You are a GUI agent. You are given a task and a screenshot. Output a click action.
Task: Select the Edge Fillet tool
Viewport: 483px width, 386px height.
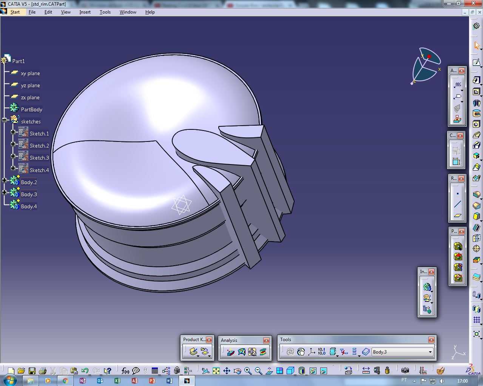click(x=477, y=195)
